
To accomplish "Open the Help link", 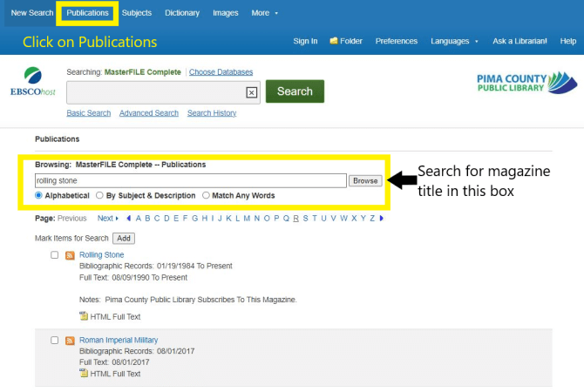I will click(x=568, y=41).
